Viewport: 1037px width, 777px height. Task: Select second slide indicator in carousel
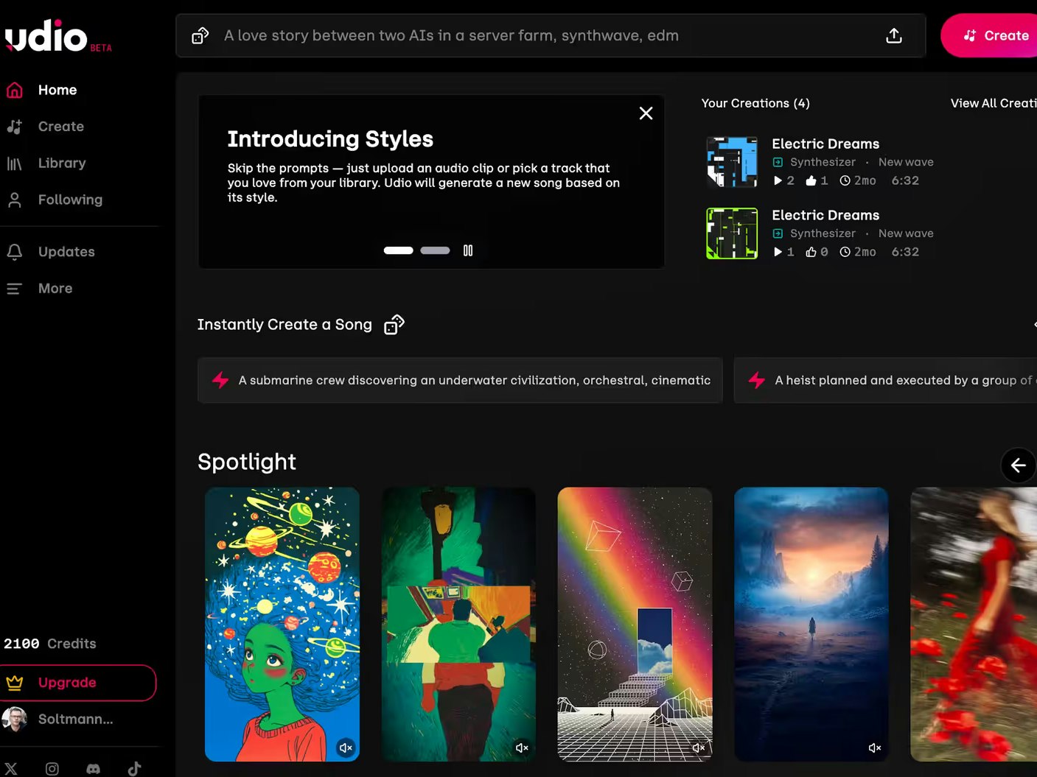tap(435, 250)
